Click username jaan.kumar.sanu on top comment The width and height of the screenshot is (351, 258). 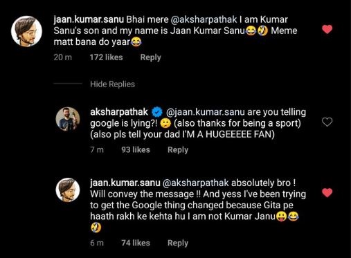(89, 20)
